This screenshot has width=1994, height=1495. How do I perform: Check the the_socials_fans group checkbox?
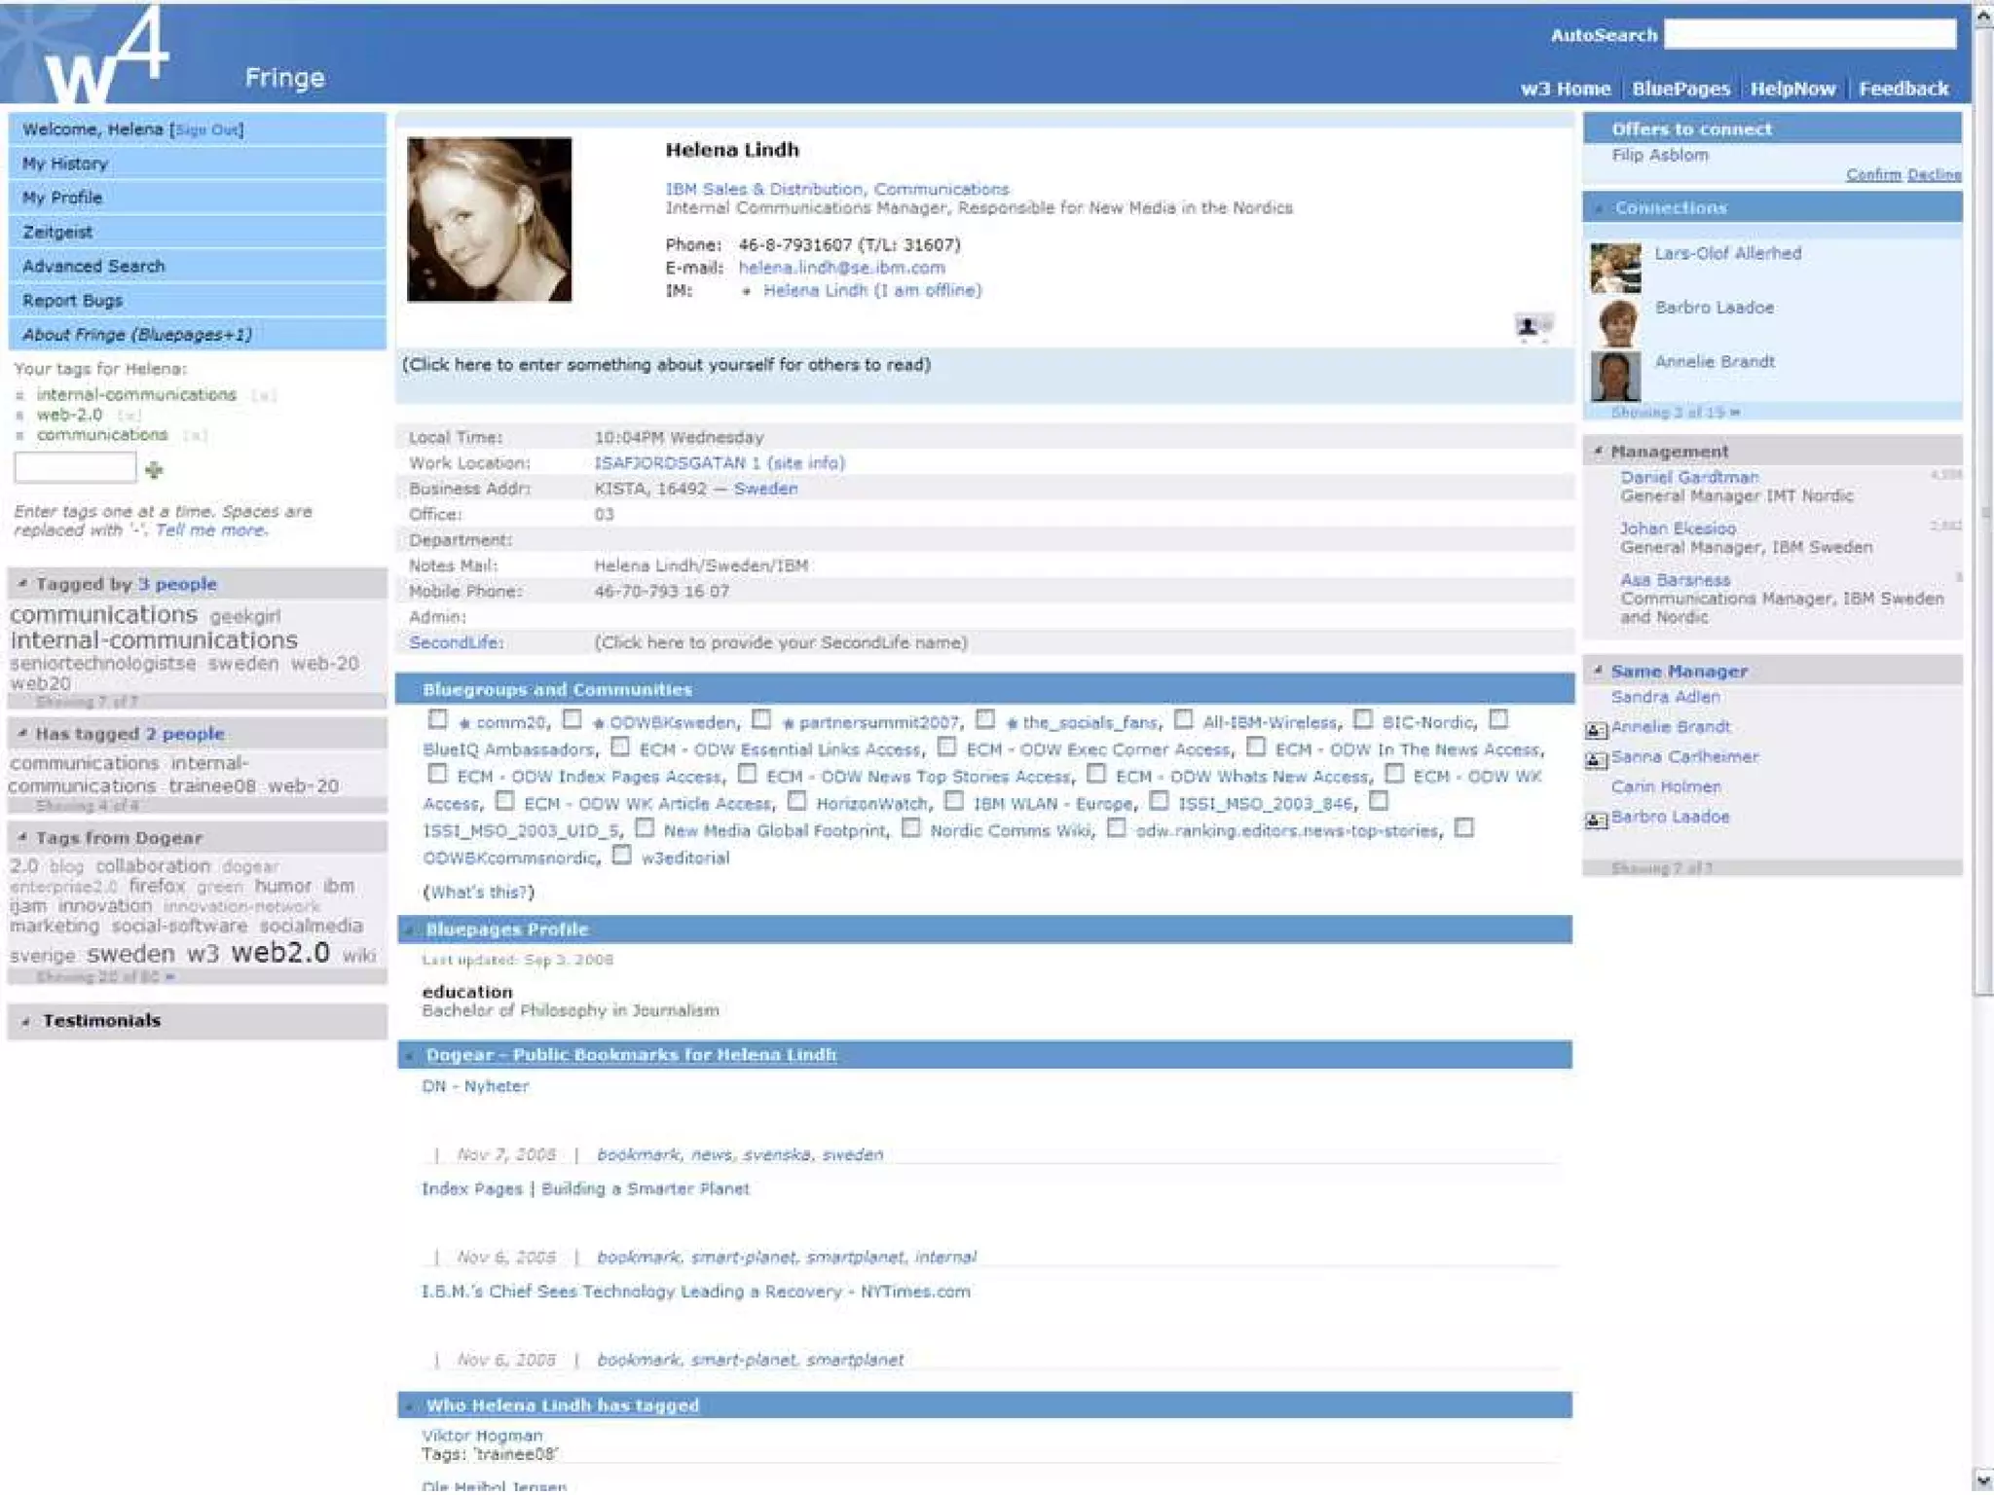point(985,719)
